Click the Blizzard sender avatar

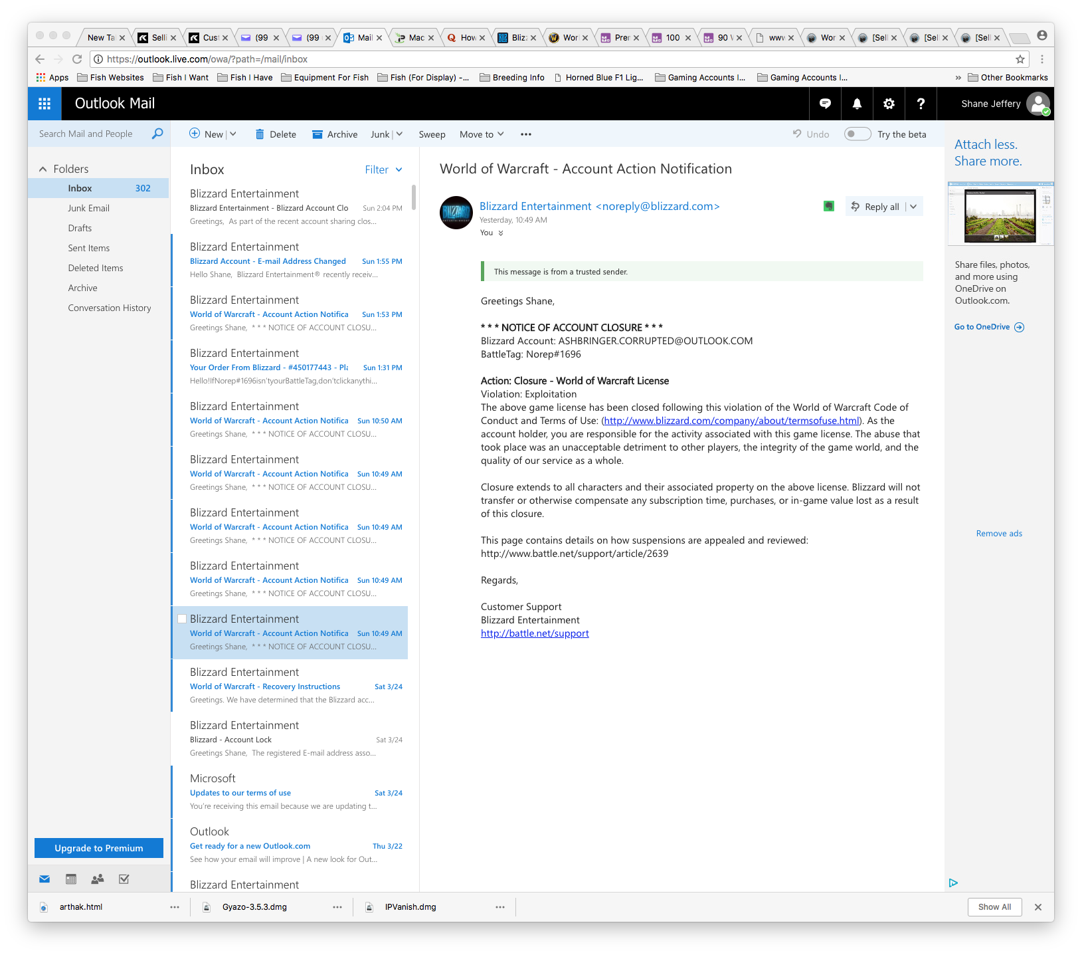pos(456,213)
